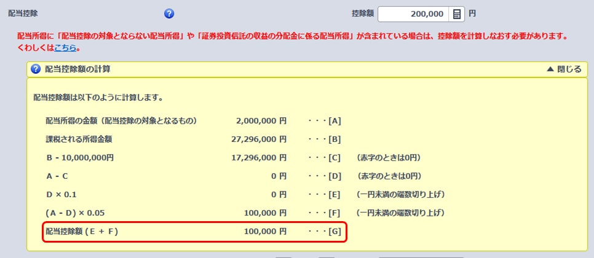This screenshot has height=258, width=594.
Task: Collapse the panel with 閉じる
Action: 563,69
